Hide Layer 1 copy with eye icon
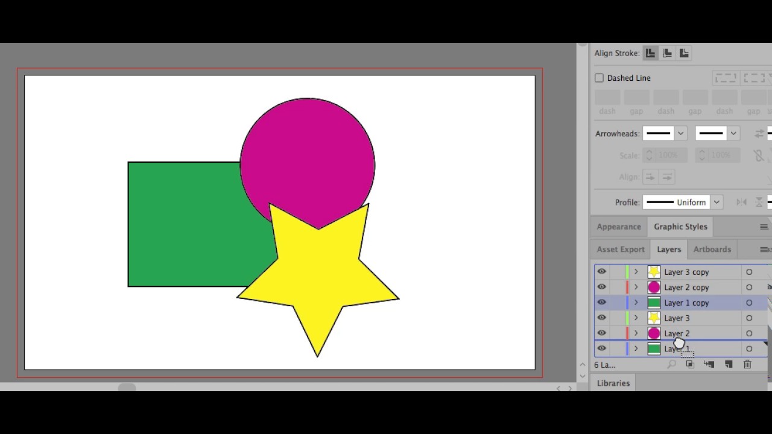772x434 pixels. (601, 303)
